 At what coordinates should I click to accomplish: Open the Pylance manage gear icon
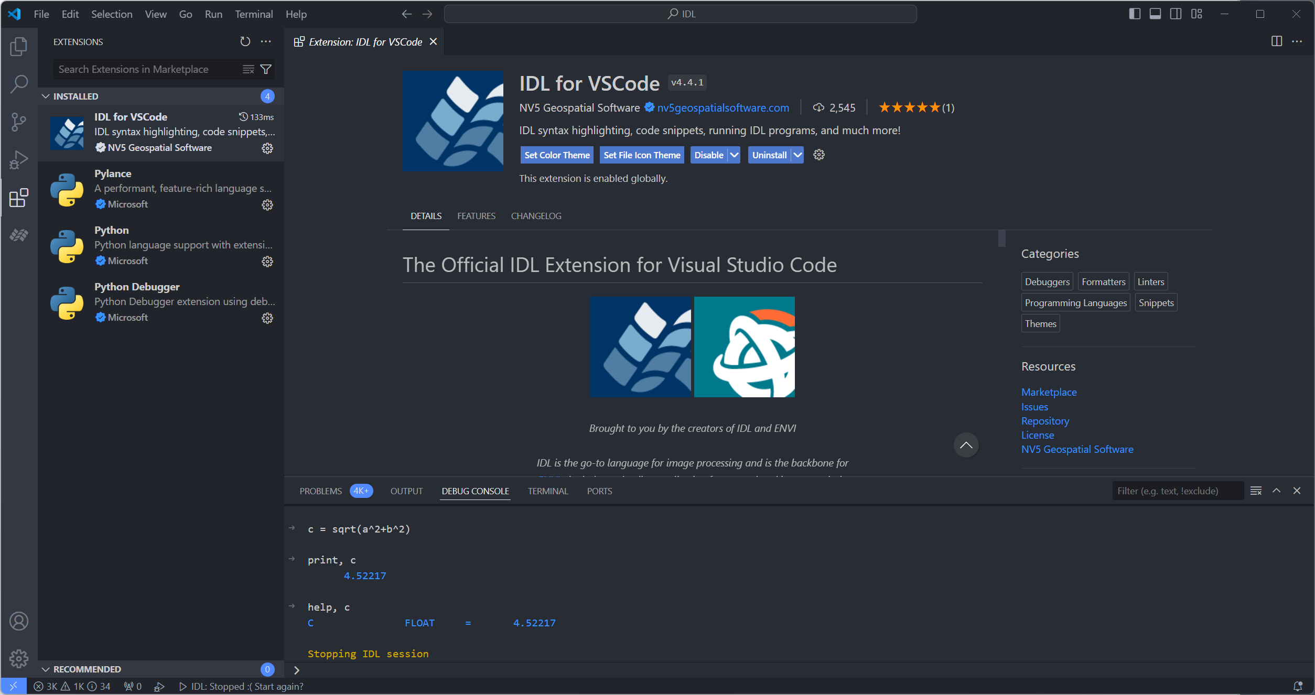click(267, 205)
